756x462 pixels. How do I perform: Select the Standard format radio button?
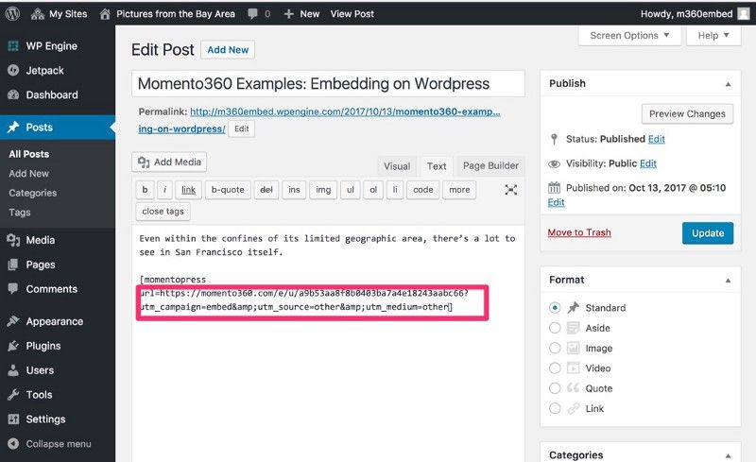pyautogui.click(x=555, y=308)
